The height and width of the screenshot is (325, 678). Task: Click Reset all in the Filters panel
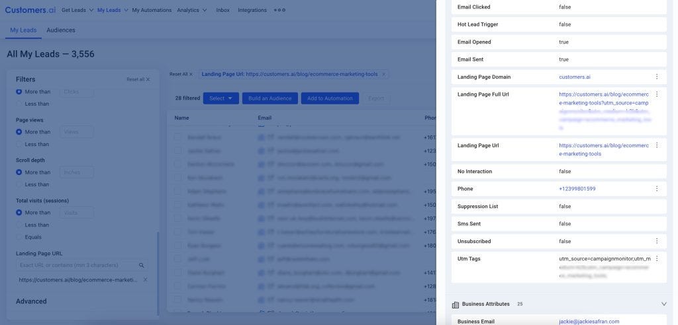click(x=138, y=79)
